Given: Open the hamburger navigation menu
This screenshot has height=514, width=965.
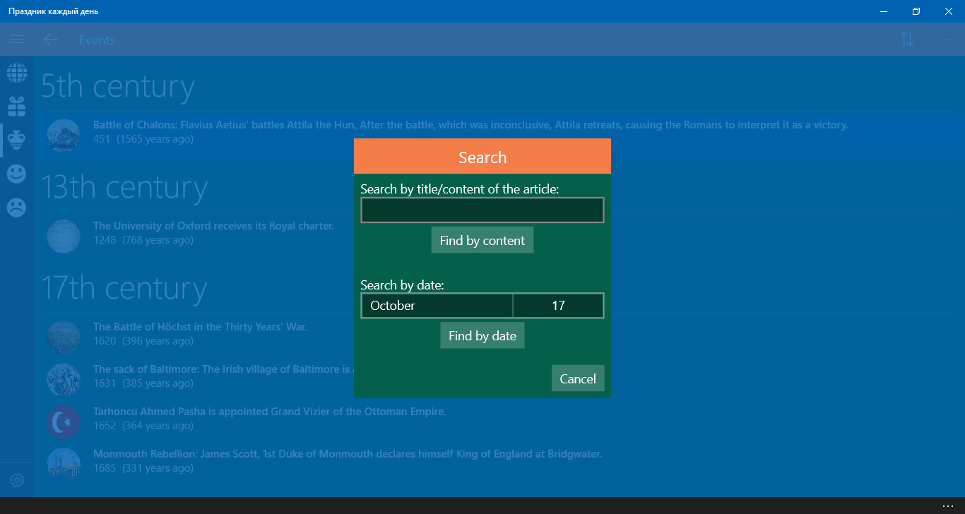Looking at the screenshot, I should (x=17, y=40).
